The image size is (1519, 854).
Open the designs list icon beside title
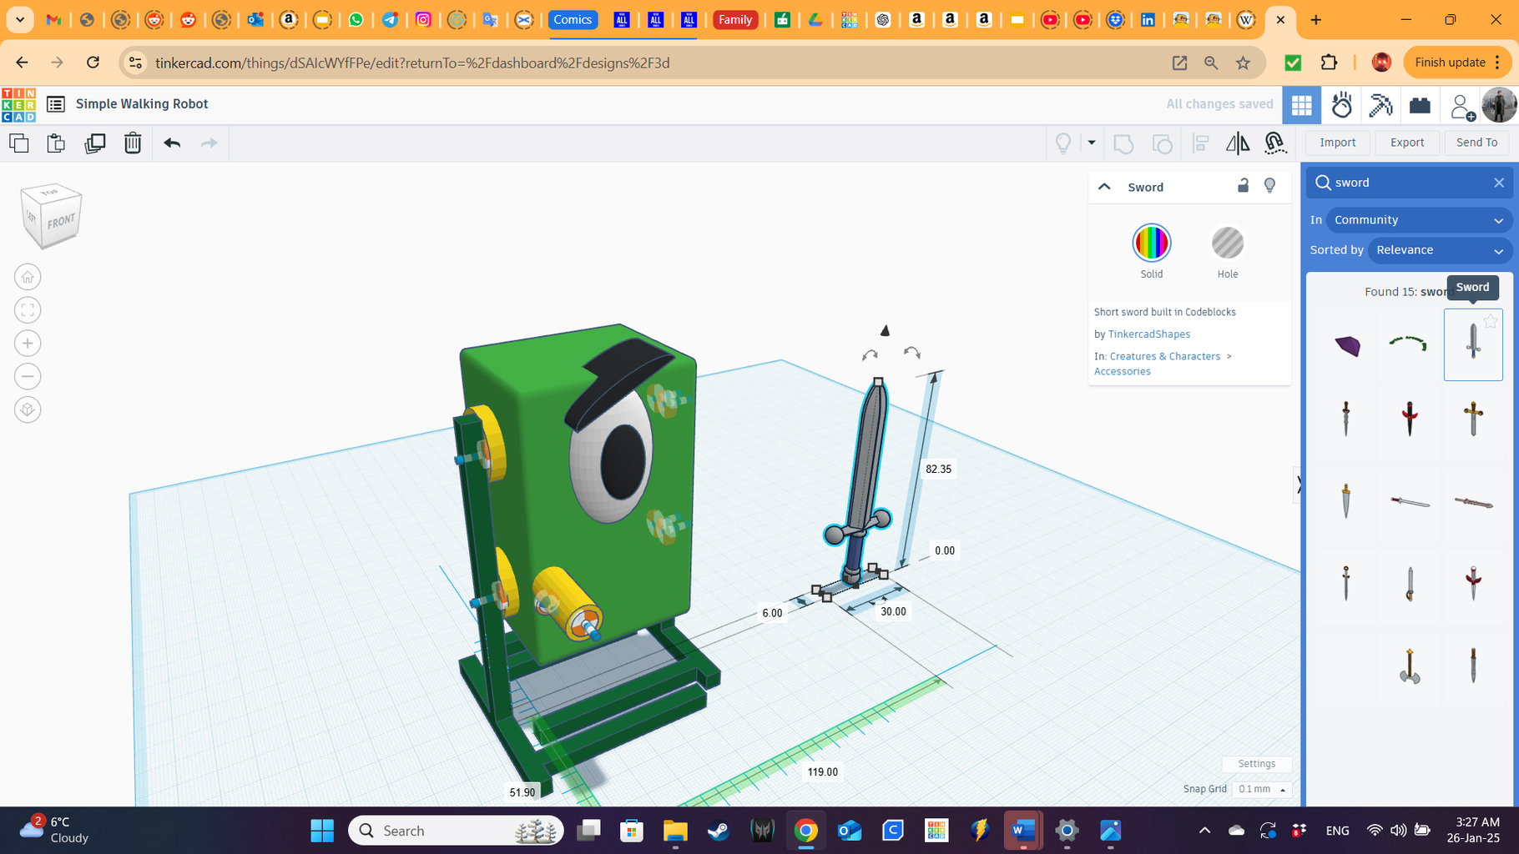pyautogui.click(x=56, y=104)
